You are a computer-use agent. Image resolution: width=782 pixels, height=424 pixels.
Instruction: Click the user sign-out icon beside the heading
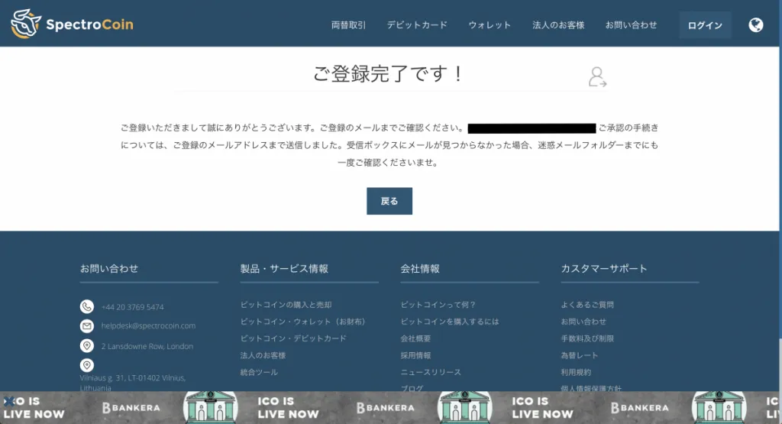click(x=597, y=77)
